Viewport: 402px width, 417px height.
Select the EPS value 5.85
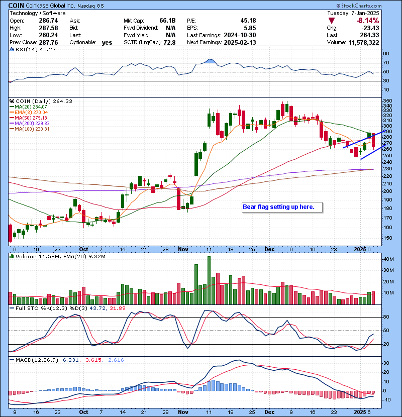(x=250, y=28)
